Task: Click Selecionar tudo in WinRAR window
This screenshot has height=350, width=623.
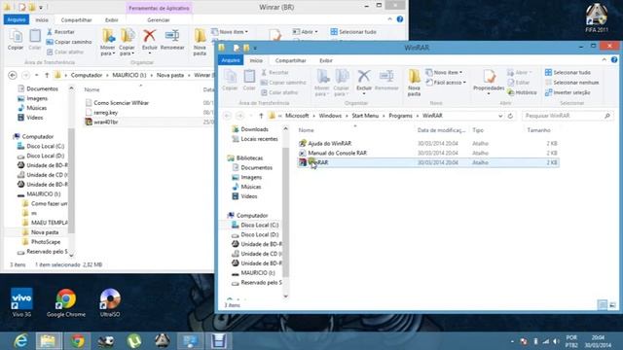Action: [x=568, y=72]
